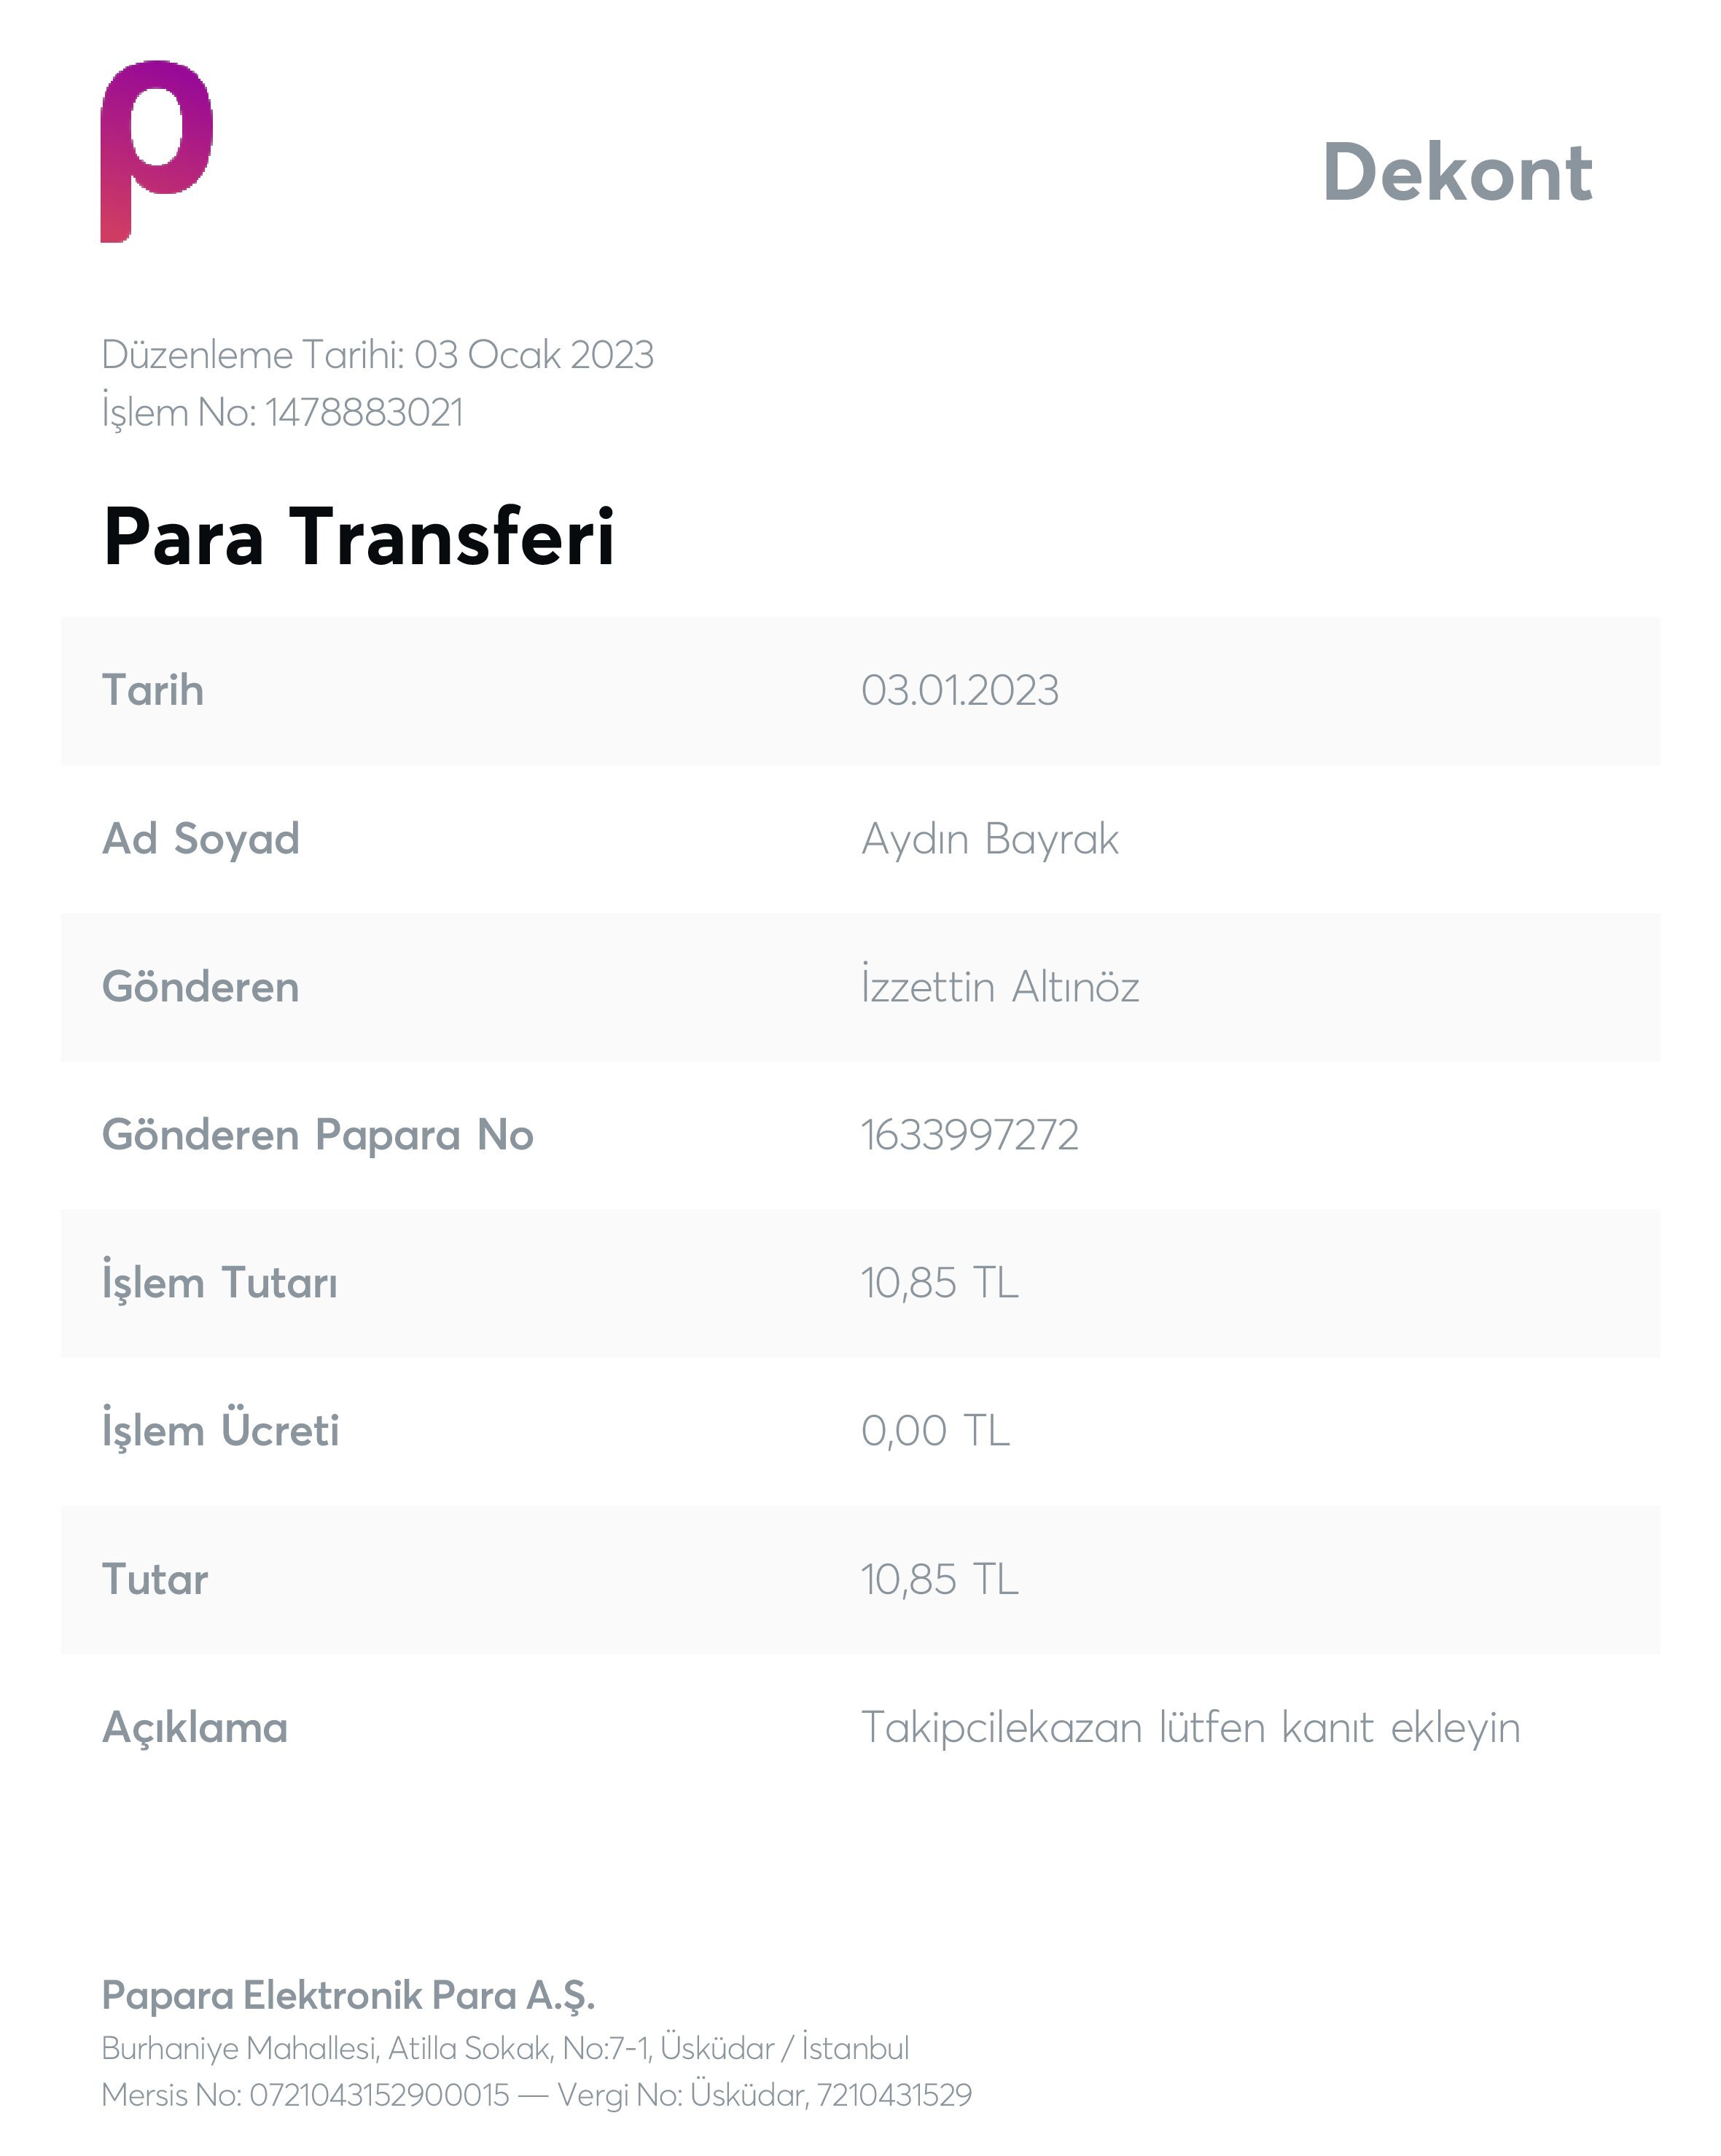Click the date value 03.01.2023

959,690
